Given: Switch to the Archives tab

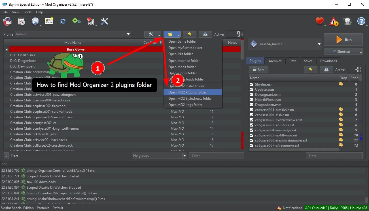Looking at the screenshot, I should (275, 61).
